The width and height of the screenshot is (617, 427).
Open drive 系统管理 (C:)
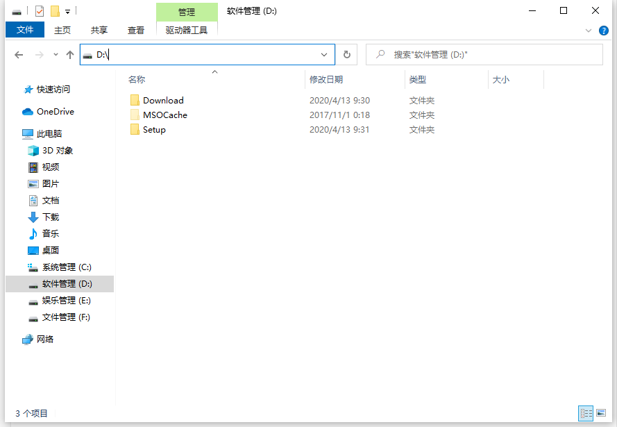click(x=67, y=267)
